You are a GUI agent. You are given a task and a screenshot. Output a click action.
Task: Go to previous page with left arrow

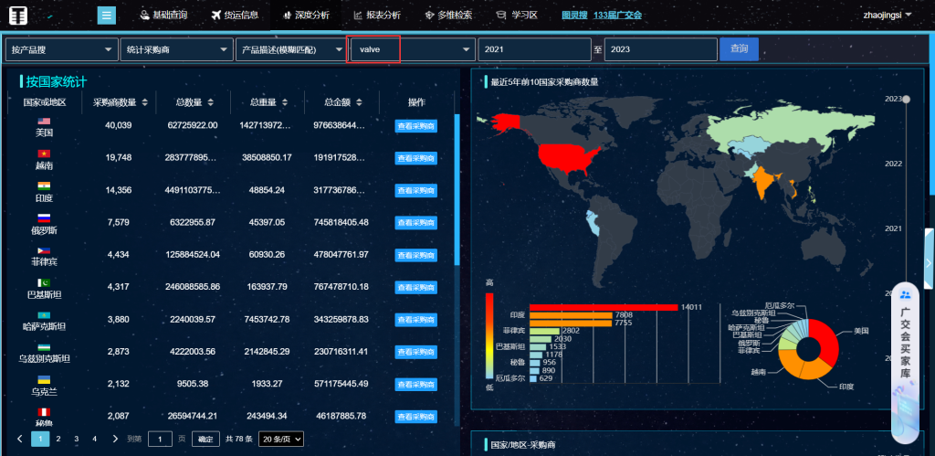click(20, 439)
